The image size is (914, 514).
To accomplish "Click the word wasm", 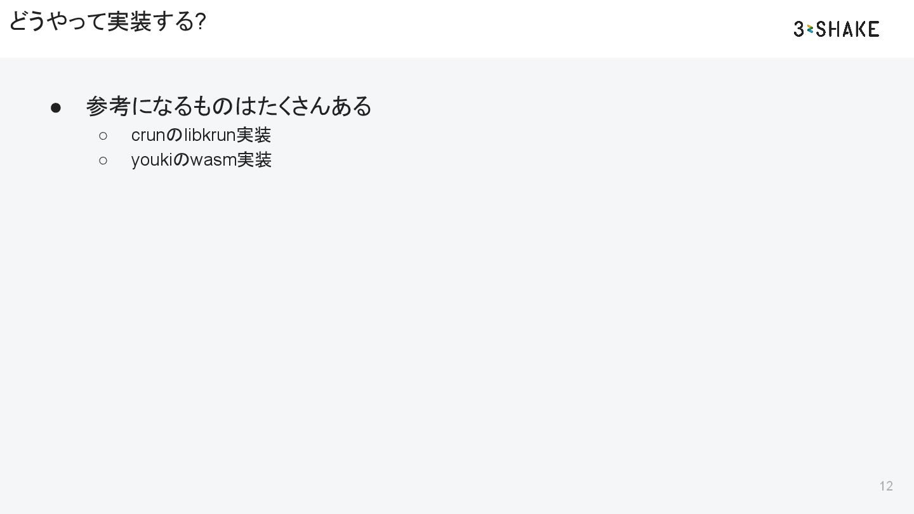I will (x=213, y=160).
